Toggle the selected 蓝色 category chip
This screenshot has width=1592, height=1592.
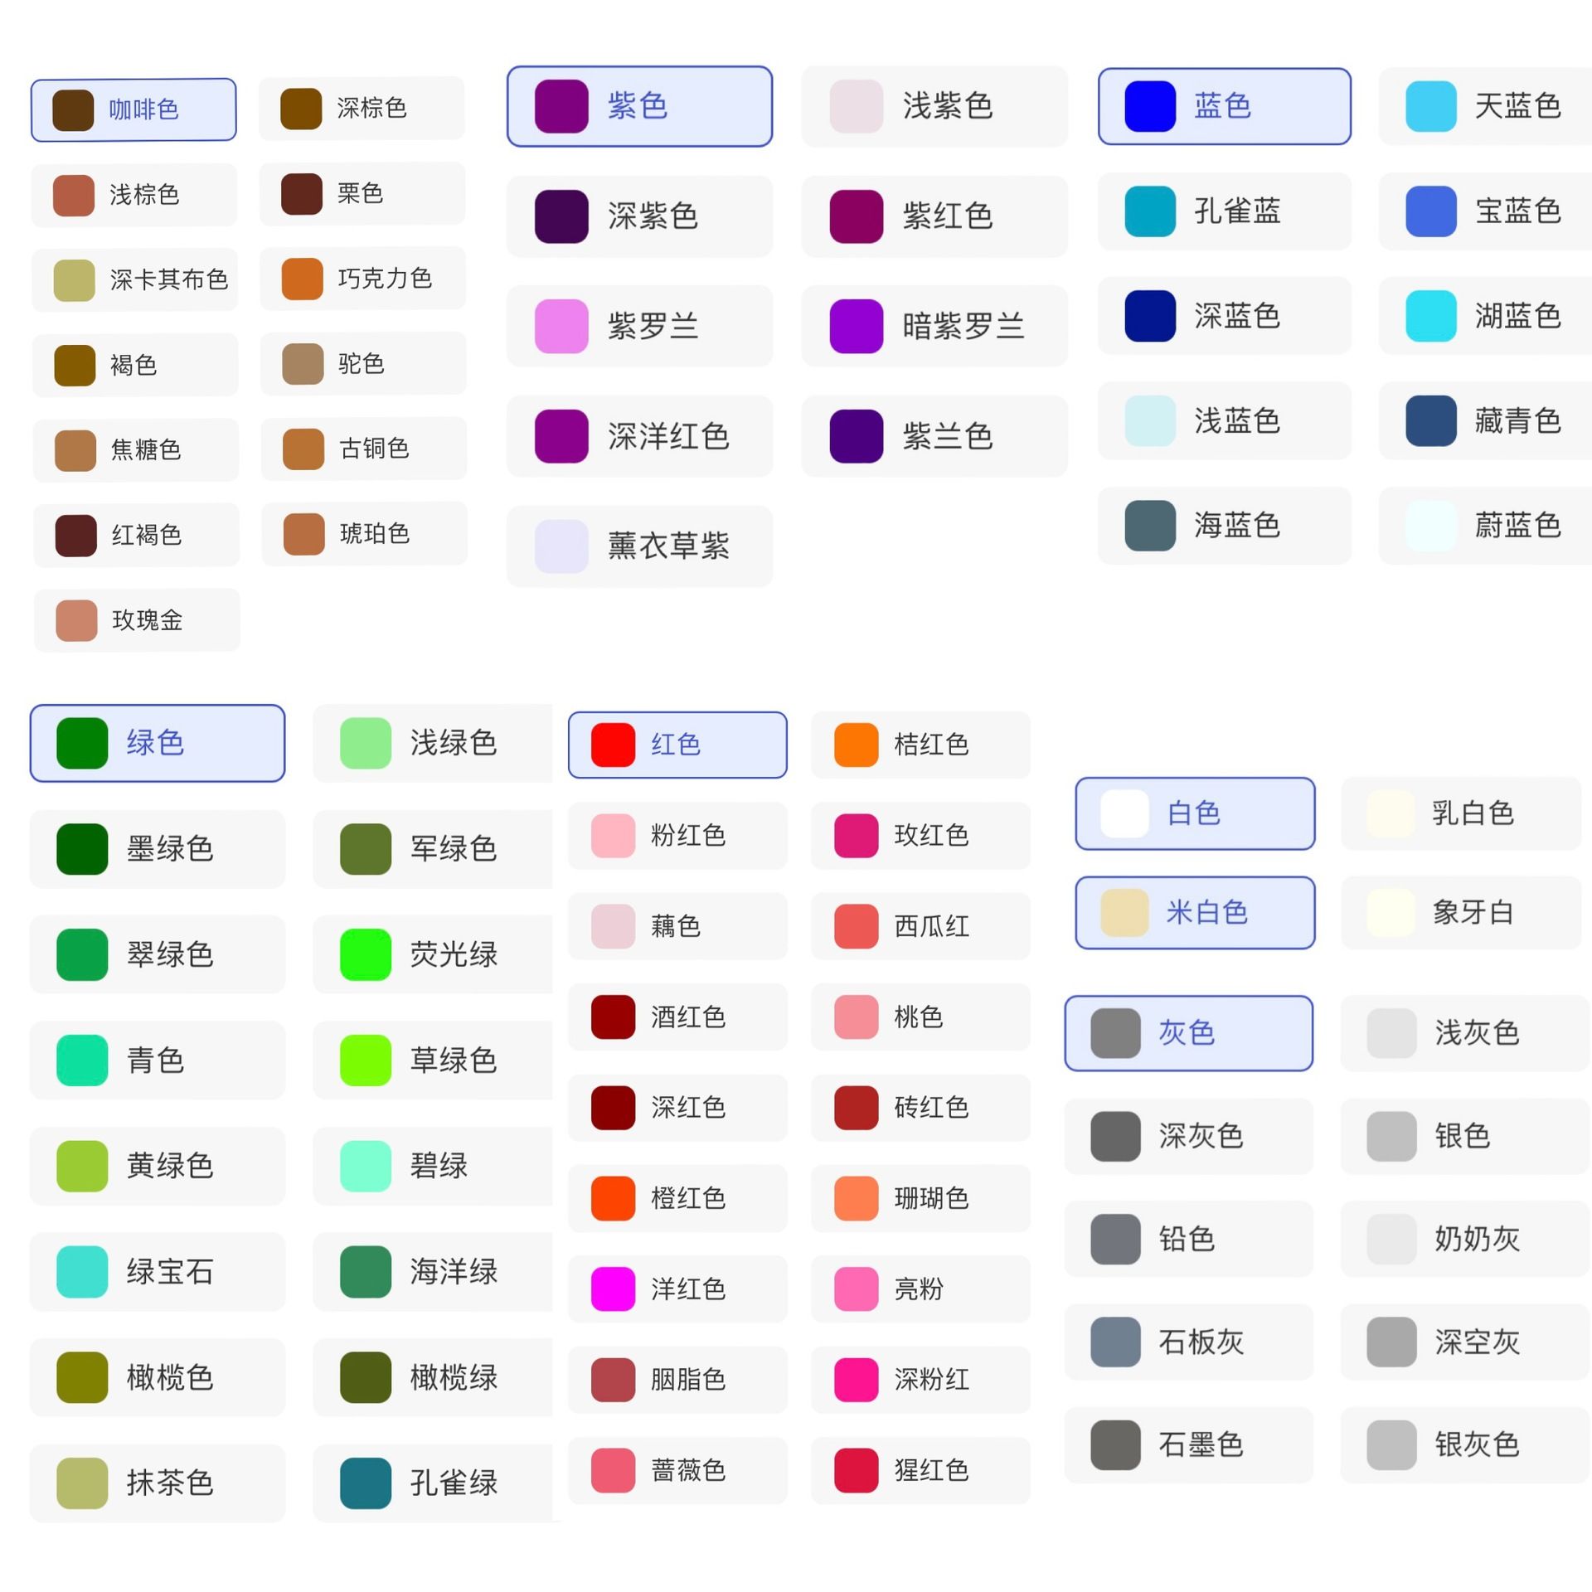coord(1224,106)
